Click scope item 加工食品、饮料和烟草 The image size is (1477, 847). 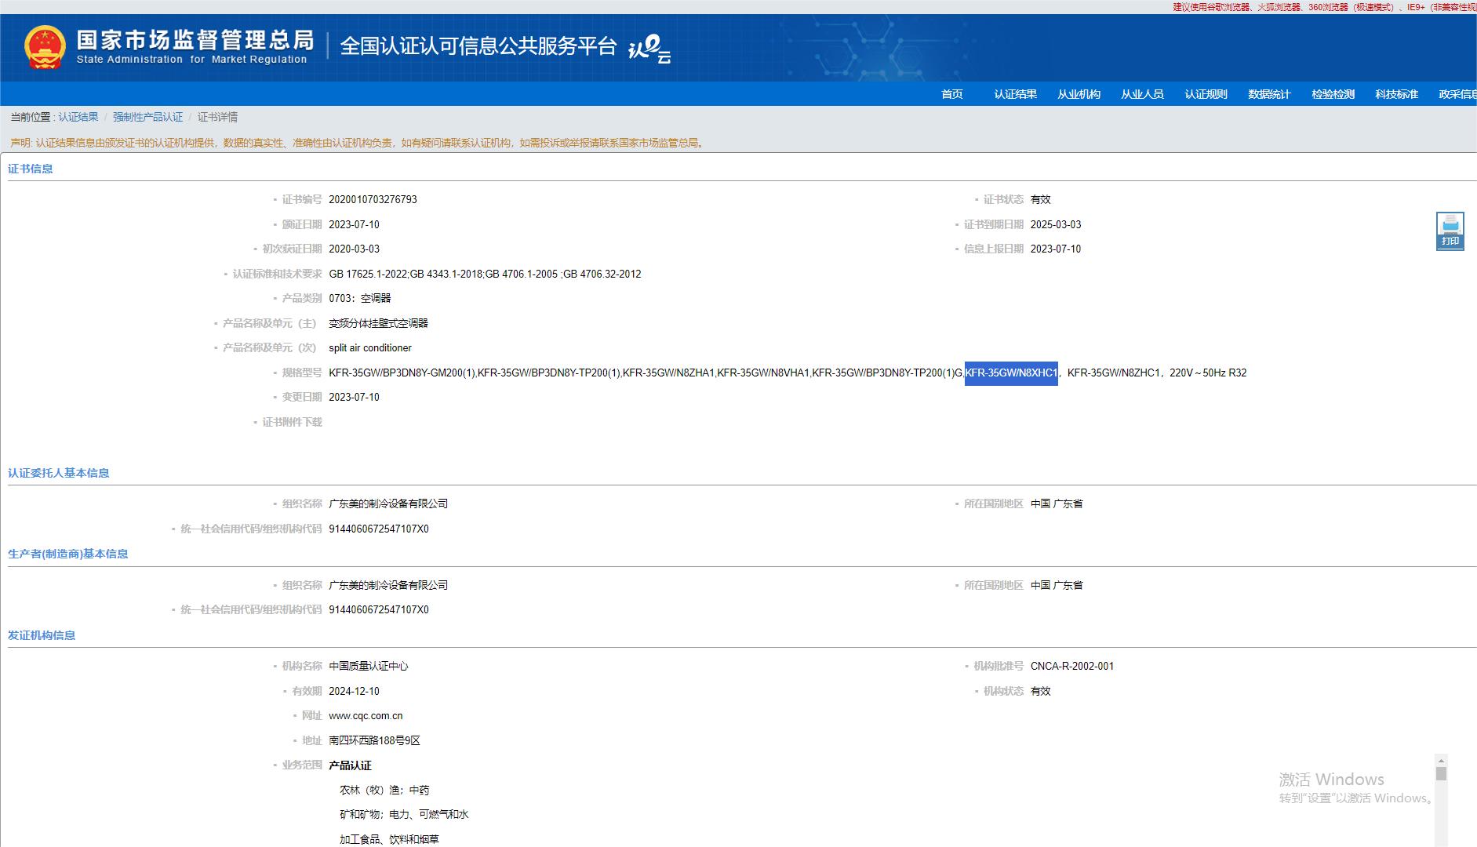pos(389,839)
